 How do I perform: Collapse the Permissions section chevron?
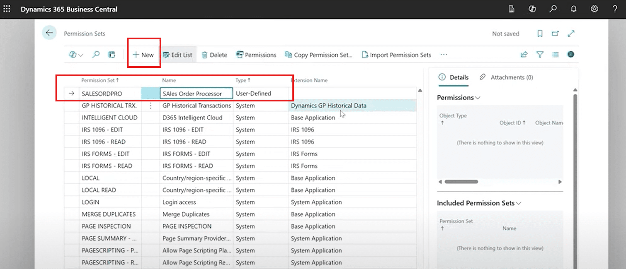478,98
